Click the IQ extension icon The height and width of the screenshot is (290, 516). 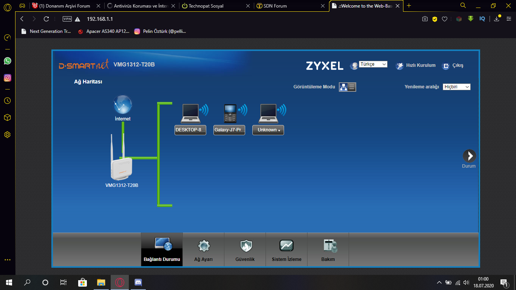pyautogui.click(x=482, y=19)
